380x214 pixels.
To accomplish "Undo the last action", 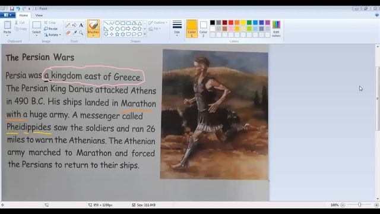I will pos(18,8).
